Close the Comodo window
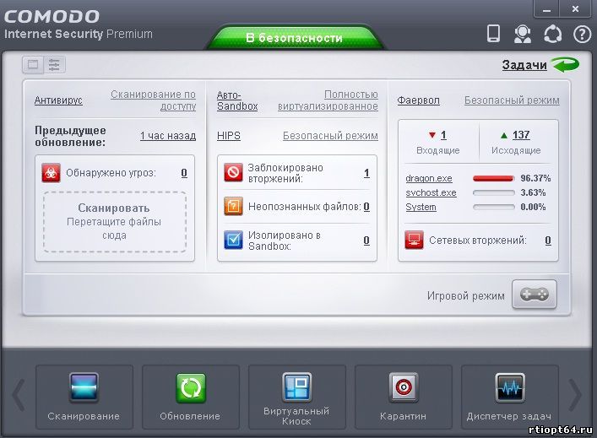597x438 pixels. pyautogui.click(x=575, y=9)
